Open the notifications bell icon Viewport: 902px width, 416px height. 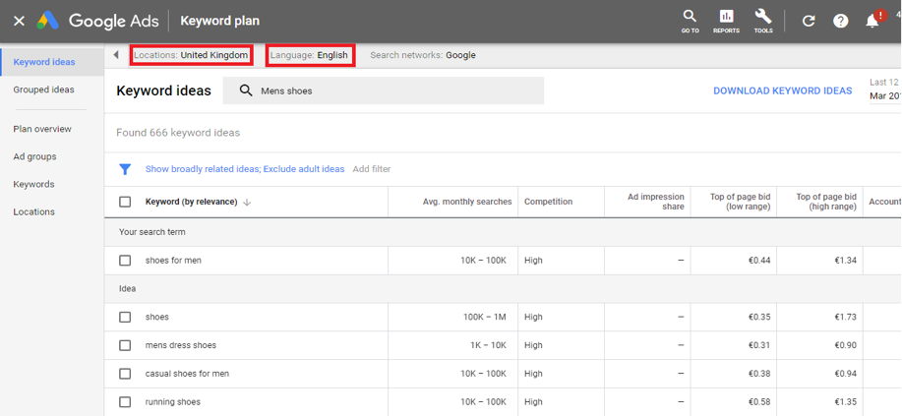coord(872,21)
